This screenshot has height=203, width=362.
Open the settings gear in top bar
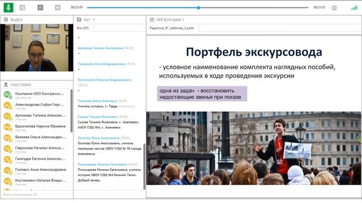334,8
